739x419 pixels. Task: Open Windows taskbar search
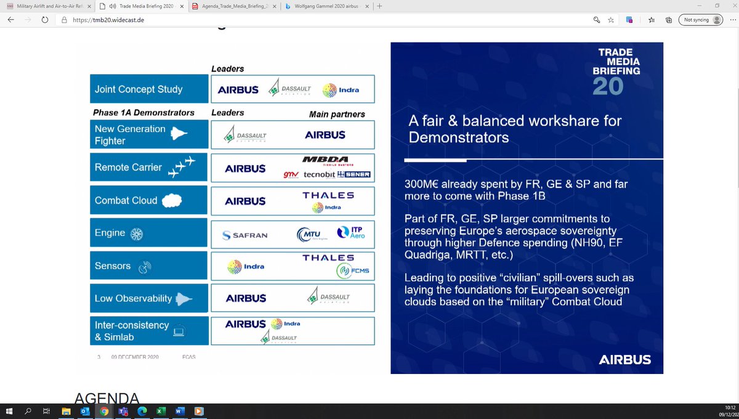pos(28,411)
